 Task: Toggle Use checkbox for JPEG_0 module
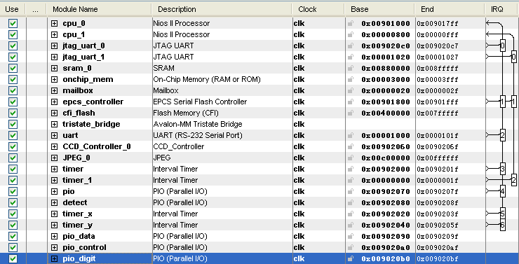(x=13, y=158)
